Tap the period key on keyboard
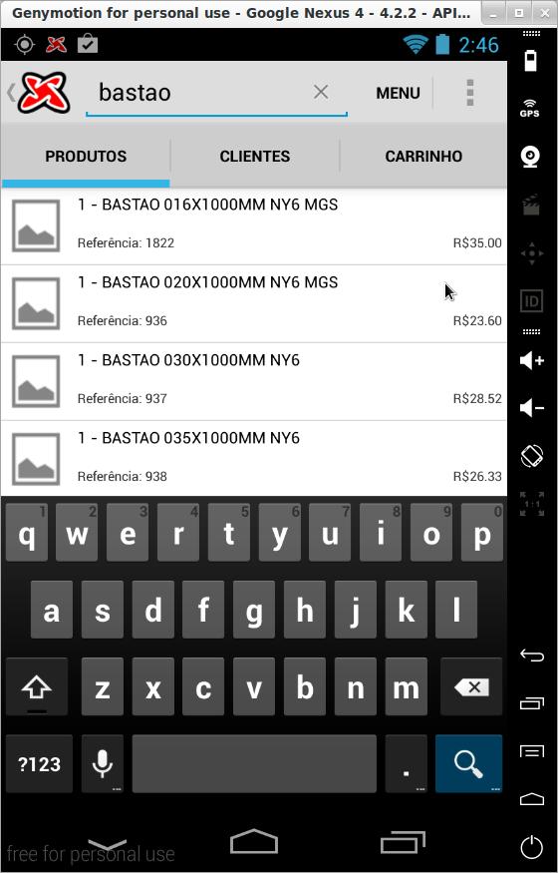Image resolution: width=558 pixels, height=873 pixels. [x=407, y=763]
